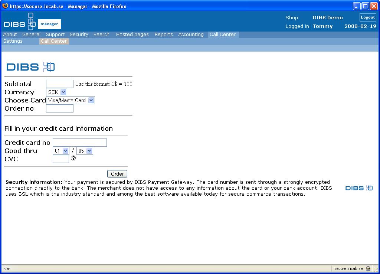Click the small DIBS logo beside security information
The width and height of the screenshot is (380, 274).
pyautogui.click(x=359, y=188)
